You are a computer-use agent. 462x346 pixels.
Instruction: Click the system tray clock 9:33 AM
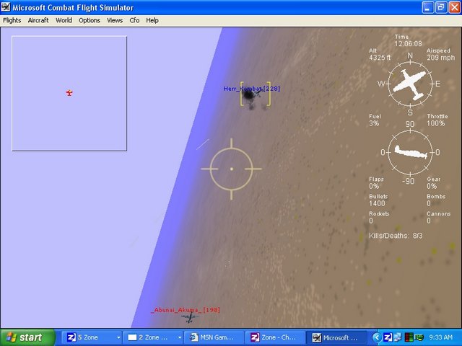tap(441, 337)
